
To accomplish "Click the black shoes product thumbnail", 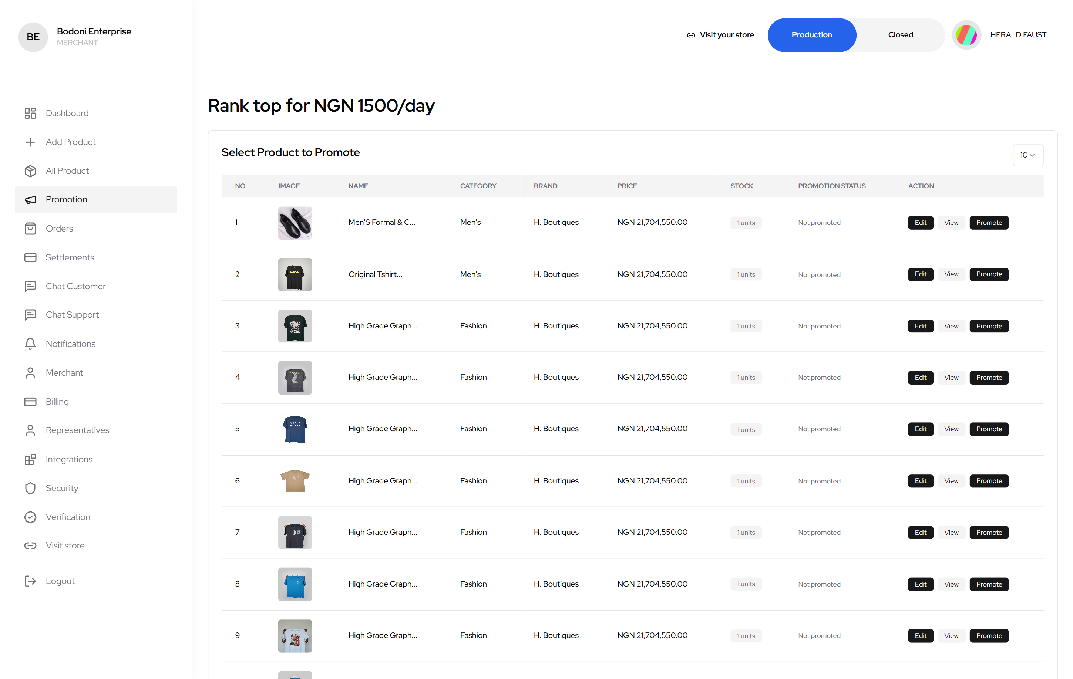I will [295, 223].
